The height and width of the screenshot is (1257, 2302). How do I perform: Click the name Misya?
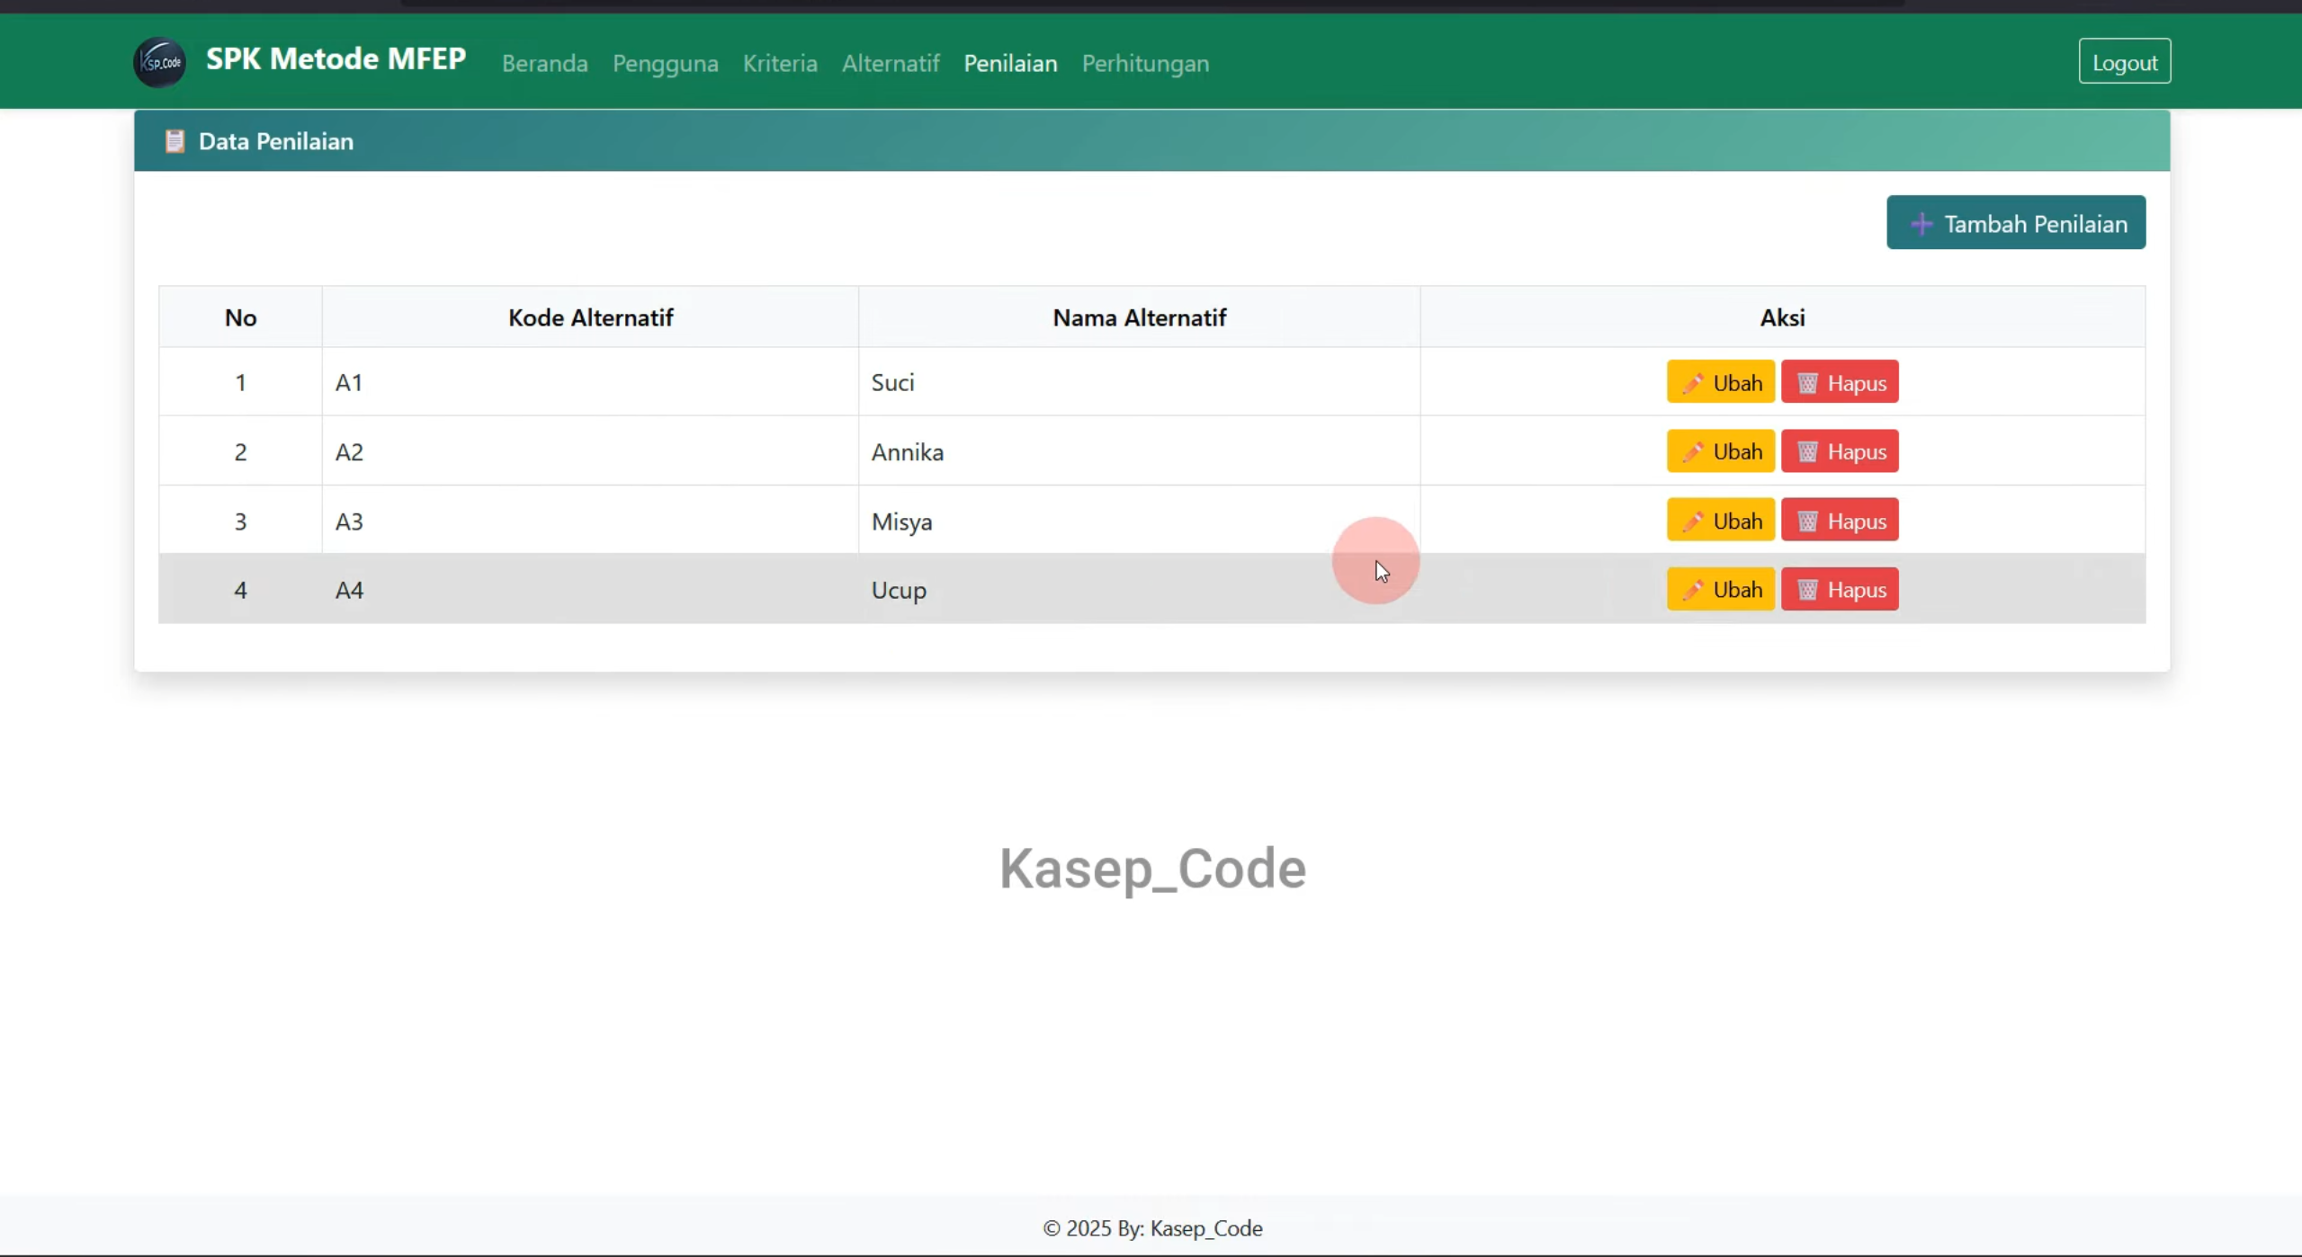[901, 522]
